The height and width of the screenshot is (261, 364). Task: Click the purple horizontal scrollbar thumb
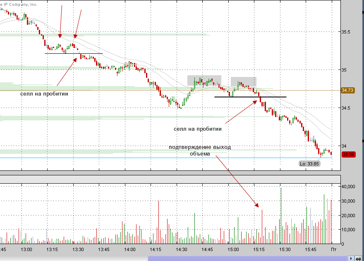(x=248, y=259)
